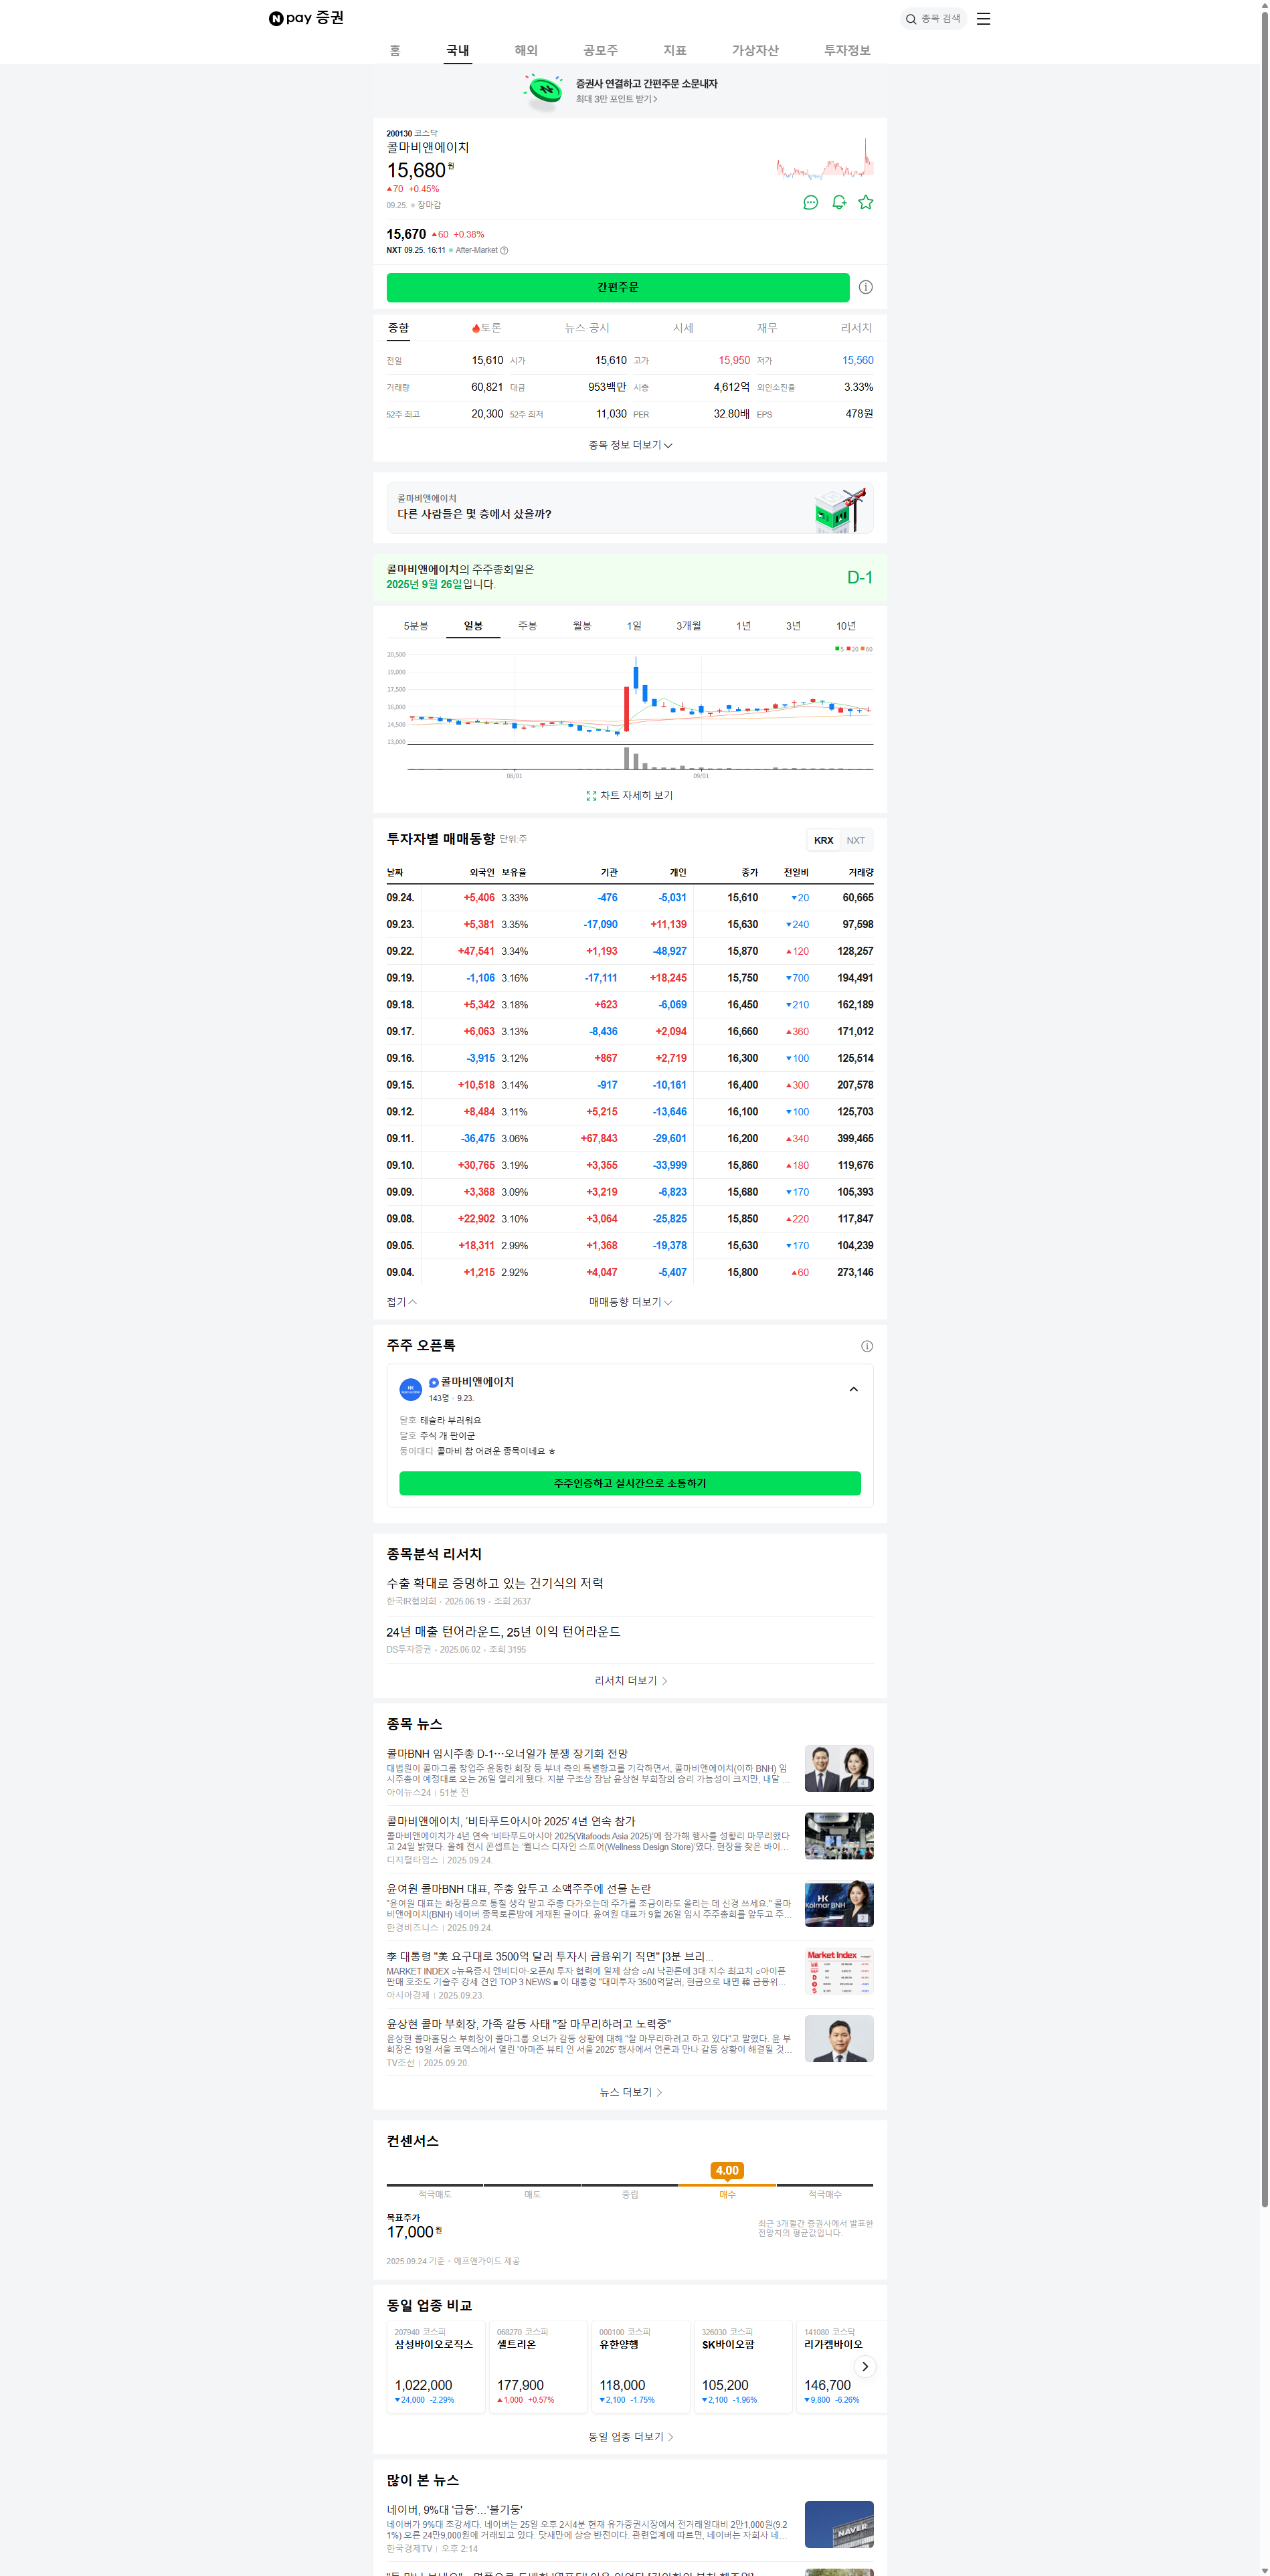Open news 비타푸드아시아 2025 4년 연속 참가

pos(511,1822)
